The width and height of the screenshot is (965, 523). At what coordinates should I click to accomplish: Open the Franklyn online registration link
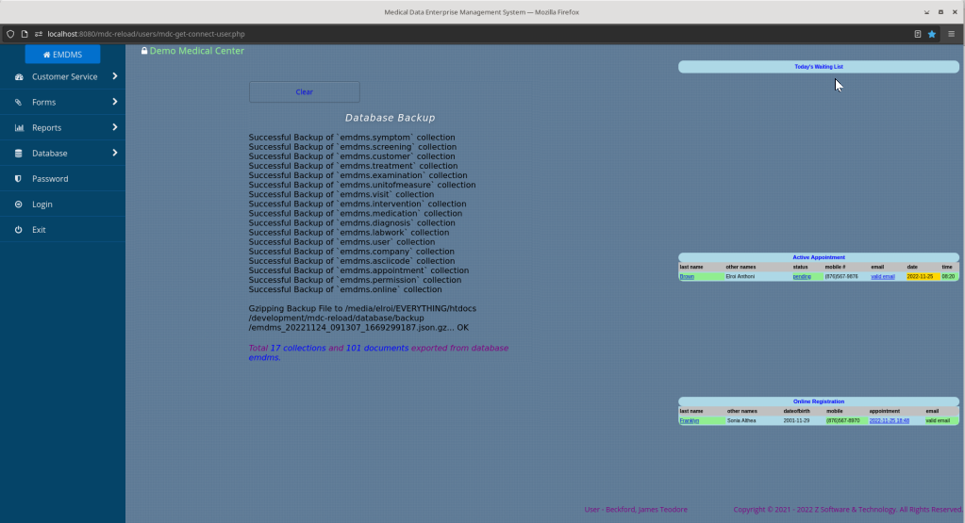[x=690, y=421]
